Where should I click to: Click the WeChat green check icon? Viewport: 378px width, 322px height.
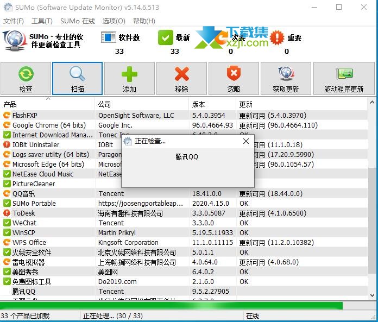coord(7,223)
